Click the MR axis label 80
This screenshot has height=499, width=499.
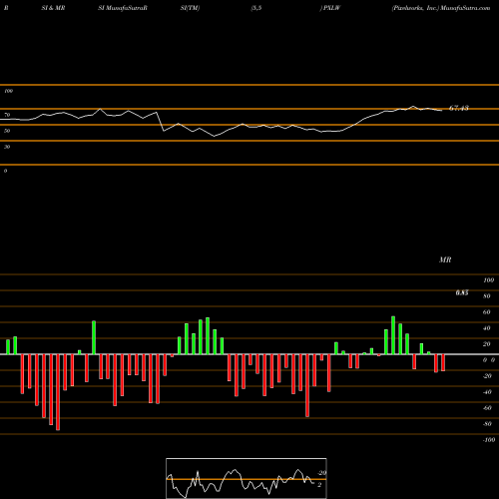pos(487,296)
